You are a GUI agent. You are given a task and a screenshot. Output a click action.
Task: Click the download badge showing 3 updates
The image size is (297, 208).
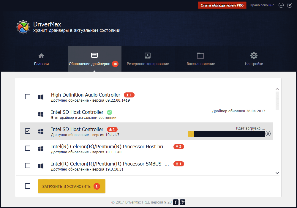click(x=179, y=146)
